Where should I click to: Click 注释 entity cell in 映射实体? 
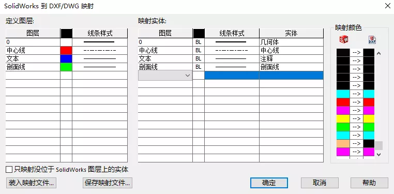pyautogui.click(x=292, y=59)
